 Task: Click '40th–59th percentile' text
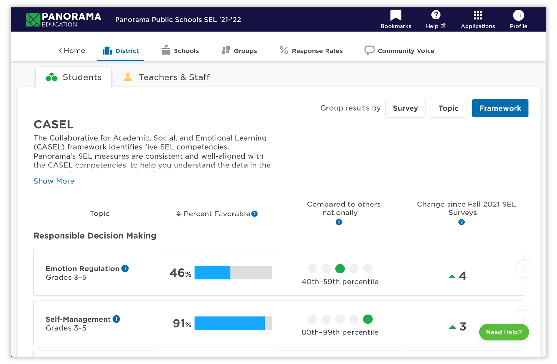coord(340,282)
